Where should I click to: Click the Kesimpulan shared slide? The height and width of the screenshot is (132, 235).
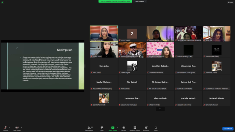pos(43,66)
